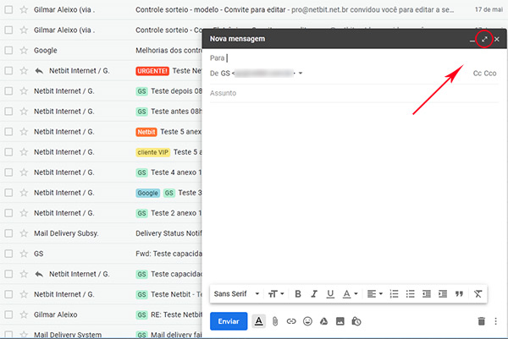The image size is (508, 339).
Task: Insert a numbered list
Action: pyautogui.click(x=394, y=293)
